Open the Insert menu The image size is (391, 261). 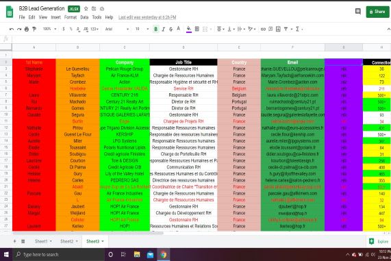click(56, 17)
